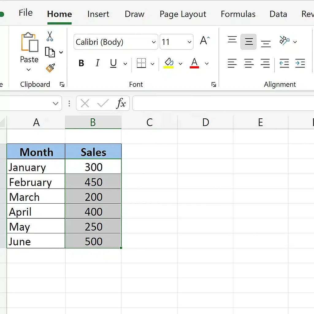
Task: Apply the Borders icon
Action: 141,63
